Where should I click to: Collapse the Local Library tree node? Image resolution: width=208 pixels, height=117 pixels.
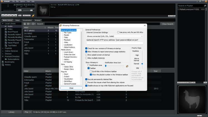3,24
